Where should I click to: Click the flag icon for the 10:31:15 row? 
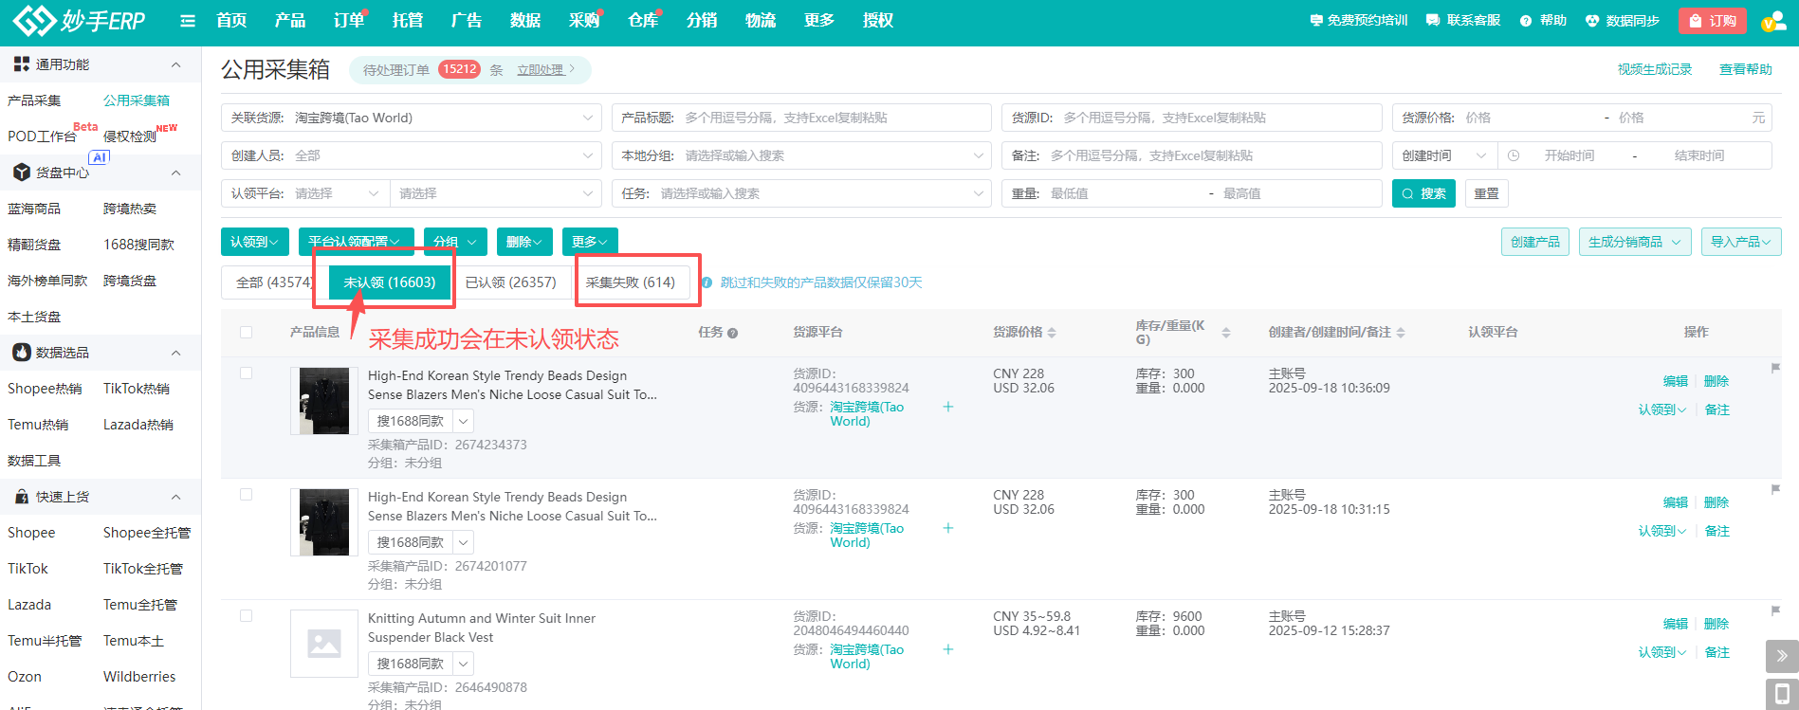(1775, 489)
